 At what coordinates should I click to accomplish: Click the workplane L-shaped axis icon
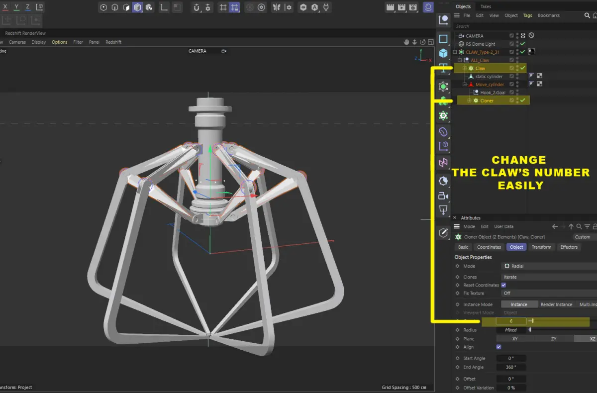click(164, 7)
